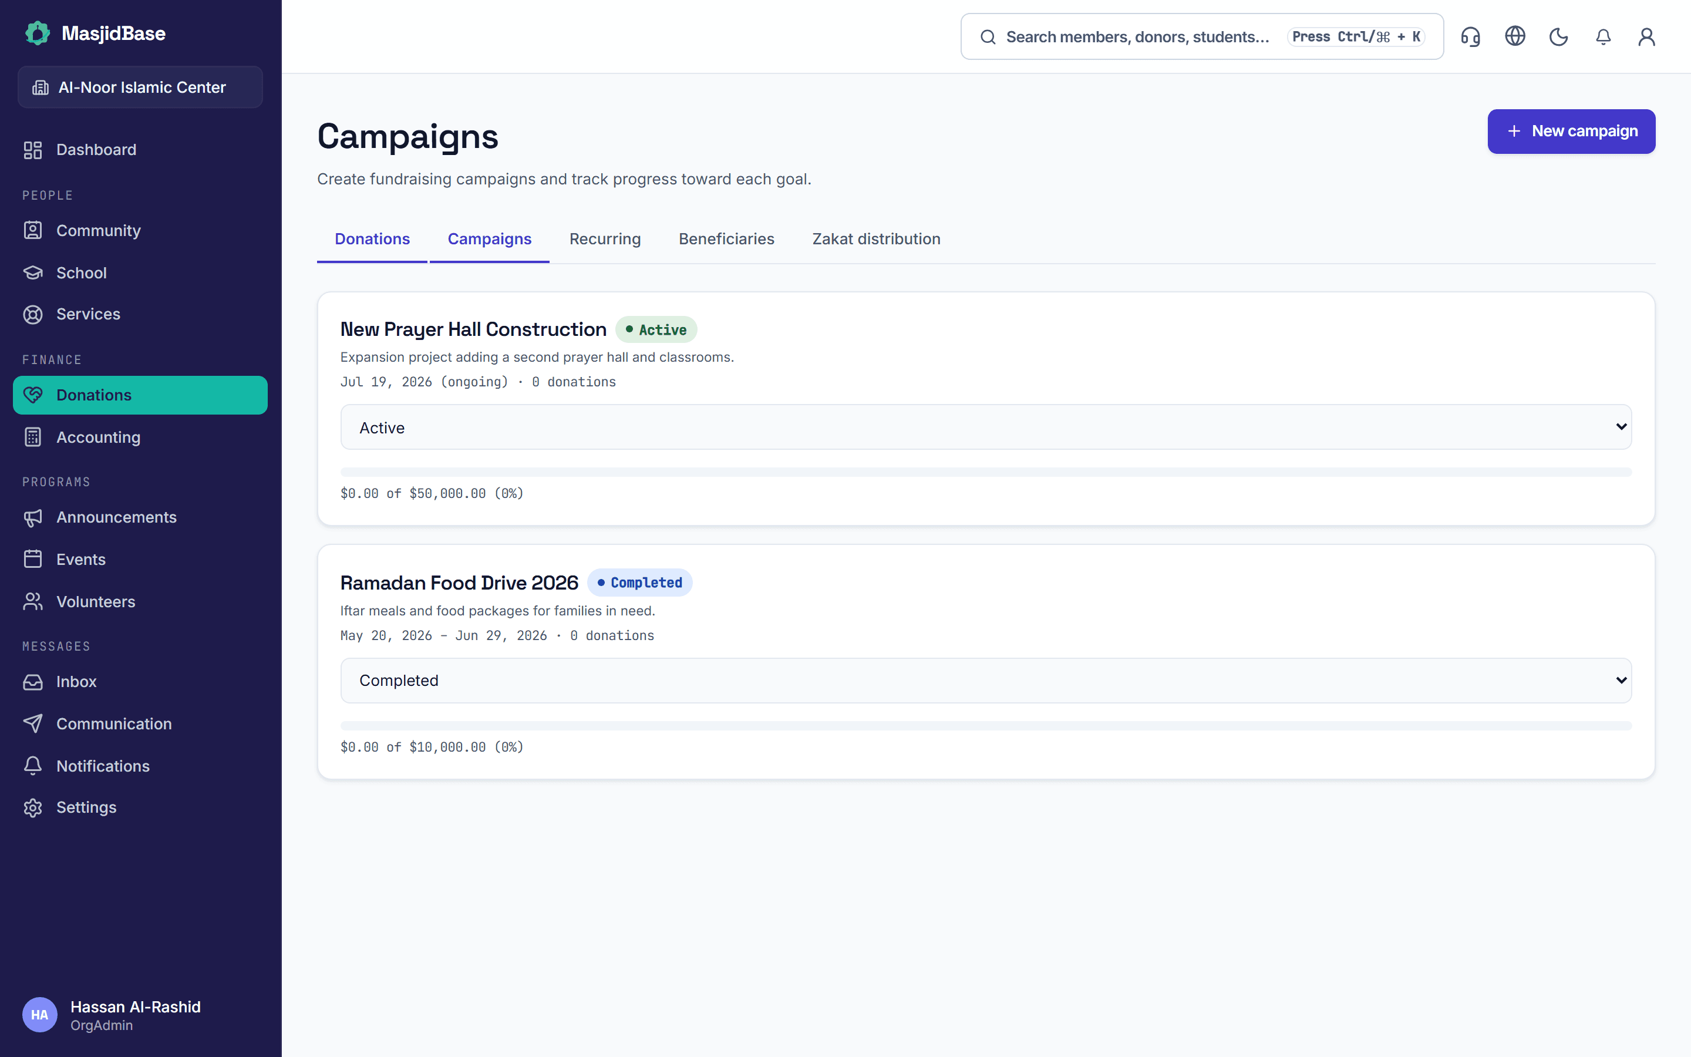Click the New Prayer Hall Construction title

pos(473,329)
